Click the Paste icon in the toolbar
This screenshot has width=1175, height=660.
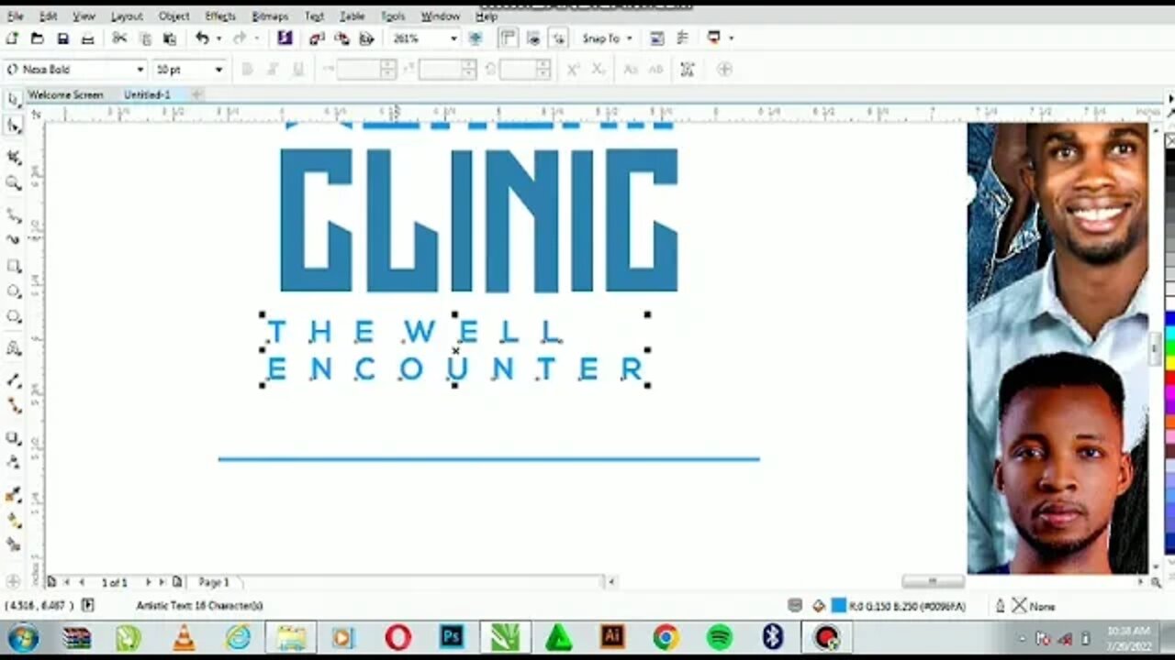click(169, 38)
